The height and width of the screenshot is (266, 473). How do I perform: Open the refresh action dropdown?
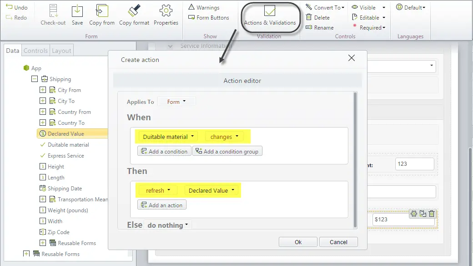pos(158,190)
